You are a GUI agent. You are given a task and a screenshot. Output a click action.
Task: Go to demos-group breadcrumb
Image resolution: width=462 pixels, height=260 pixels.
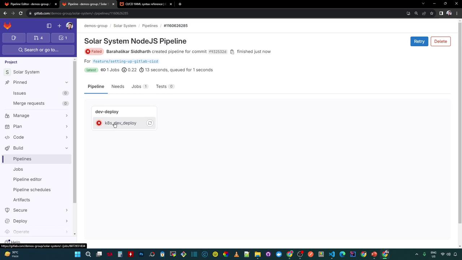click(96, 26)
